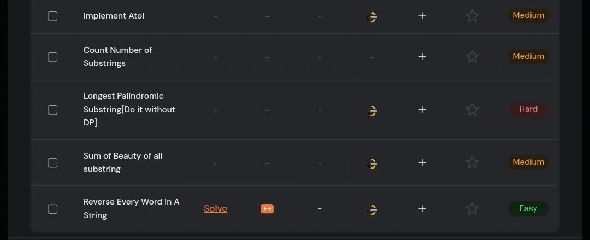Mark Implement Atoi as completed
This screenshot has width=590, height=240.
(52, 16)
